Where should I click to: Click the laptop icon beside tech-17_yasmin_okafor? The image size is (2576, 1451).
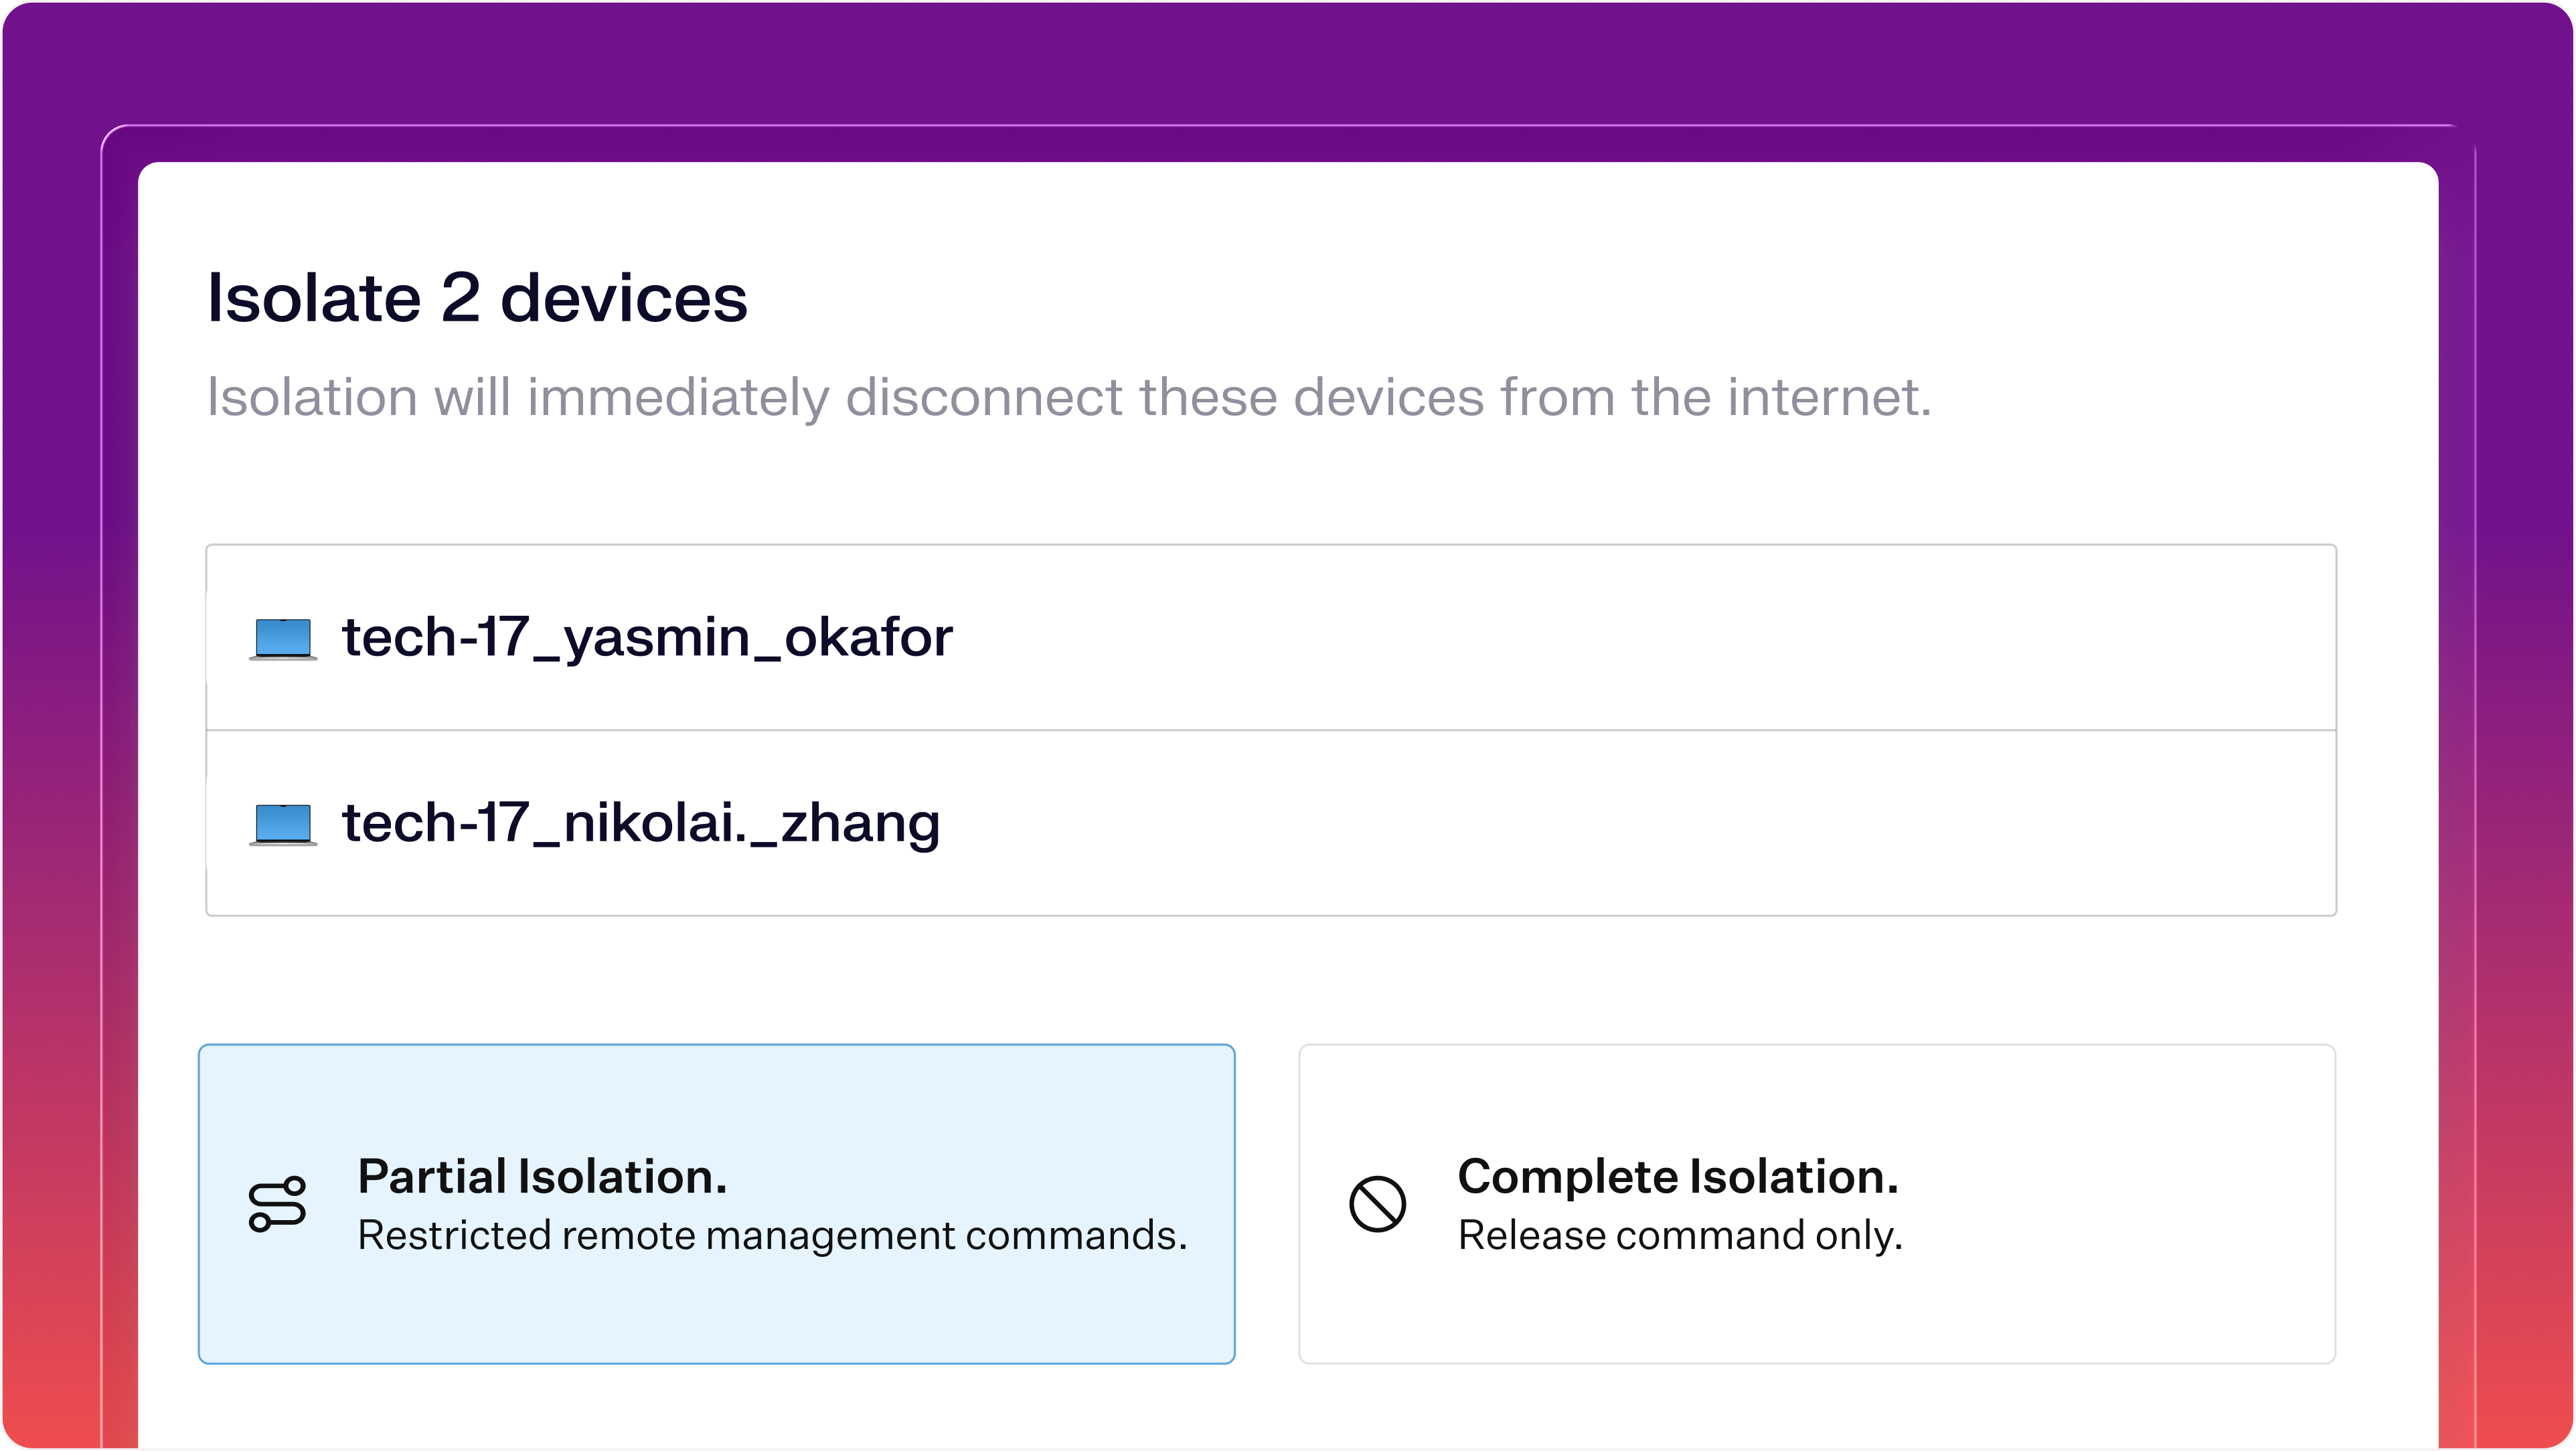283,639
